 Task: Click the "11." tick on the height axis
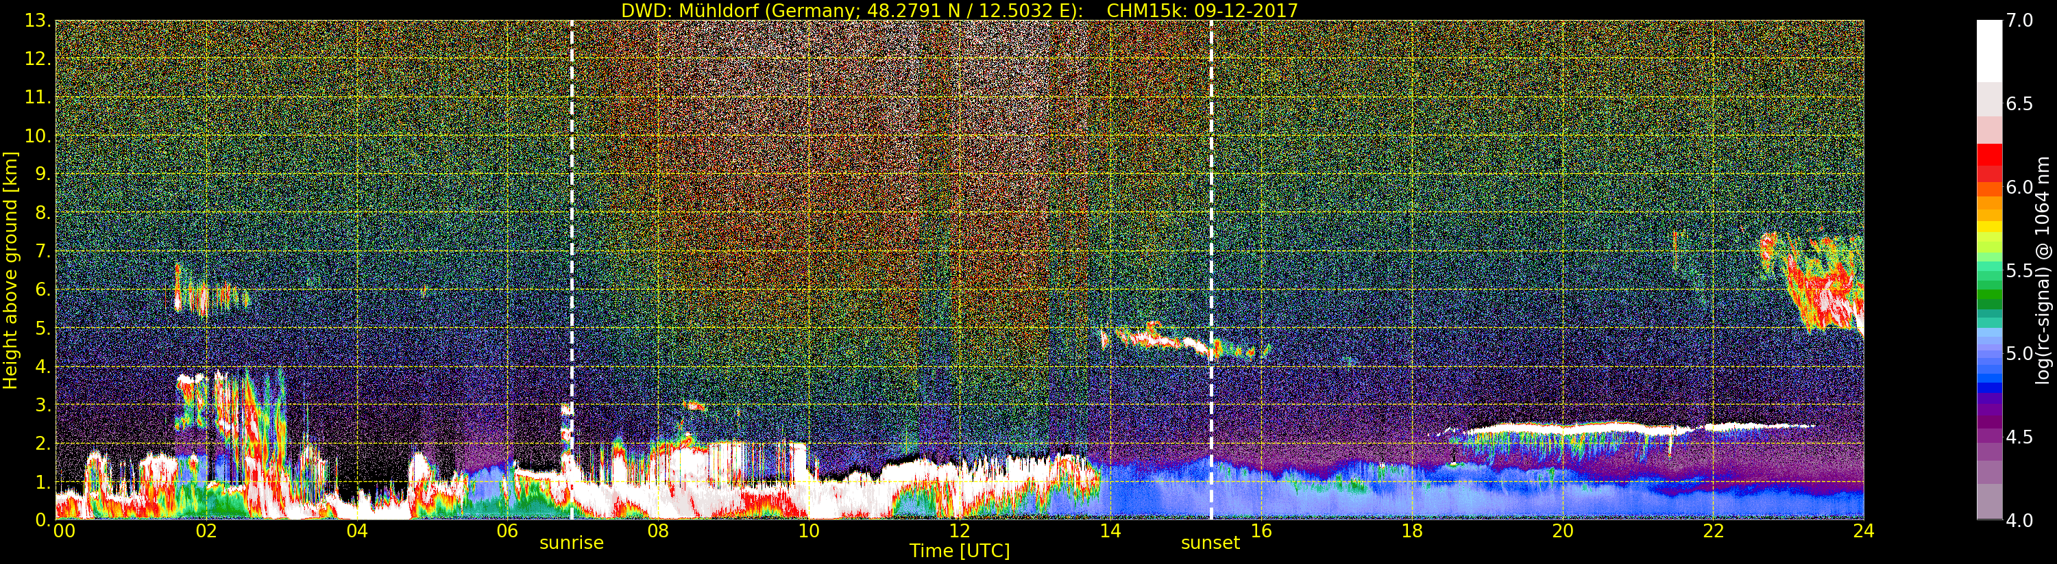[x=38, y=97]
